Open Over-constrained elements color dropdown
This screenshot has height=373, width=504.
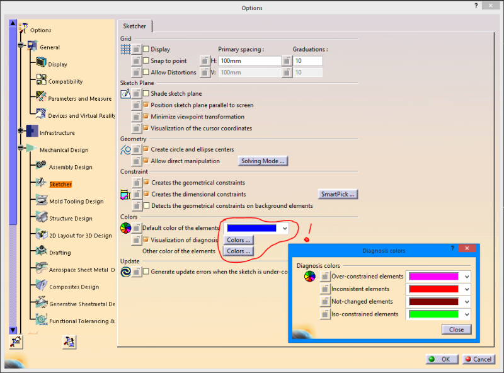pyautogui.click(x=467, y=276)
